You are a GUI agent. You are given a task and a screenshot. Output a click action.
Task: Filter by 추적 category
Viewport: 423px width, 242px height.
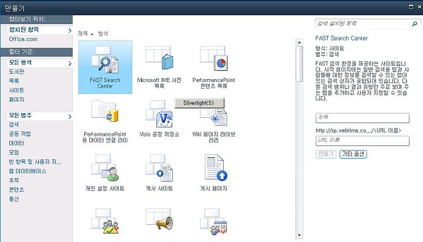pos(14,180)
